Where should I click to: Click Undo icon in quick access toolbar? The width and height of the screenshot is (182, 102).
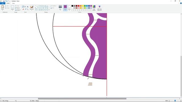6,1
